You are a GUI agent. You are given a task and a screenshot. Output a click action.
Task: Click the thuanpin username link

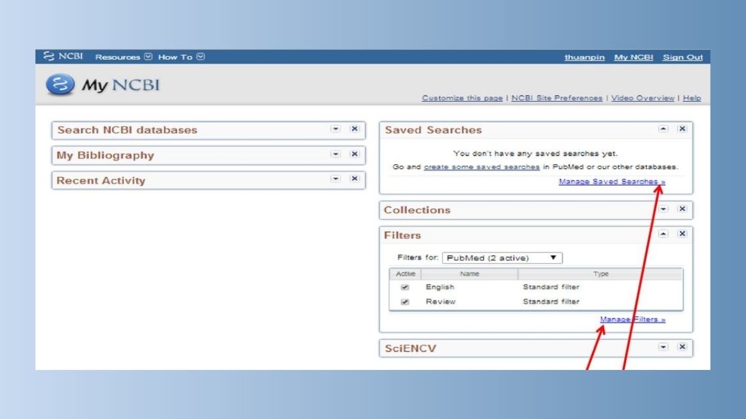584,57
